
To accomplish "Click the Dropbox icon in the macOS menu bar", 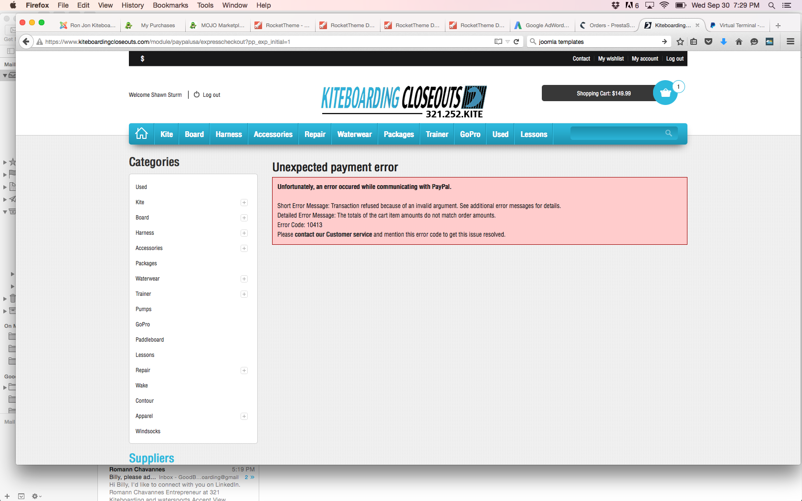I will coord(616,5).
